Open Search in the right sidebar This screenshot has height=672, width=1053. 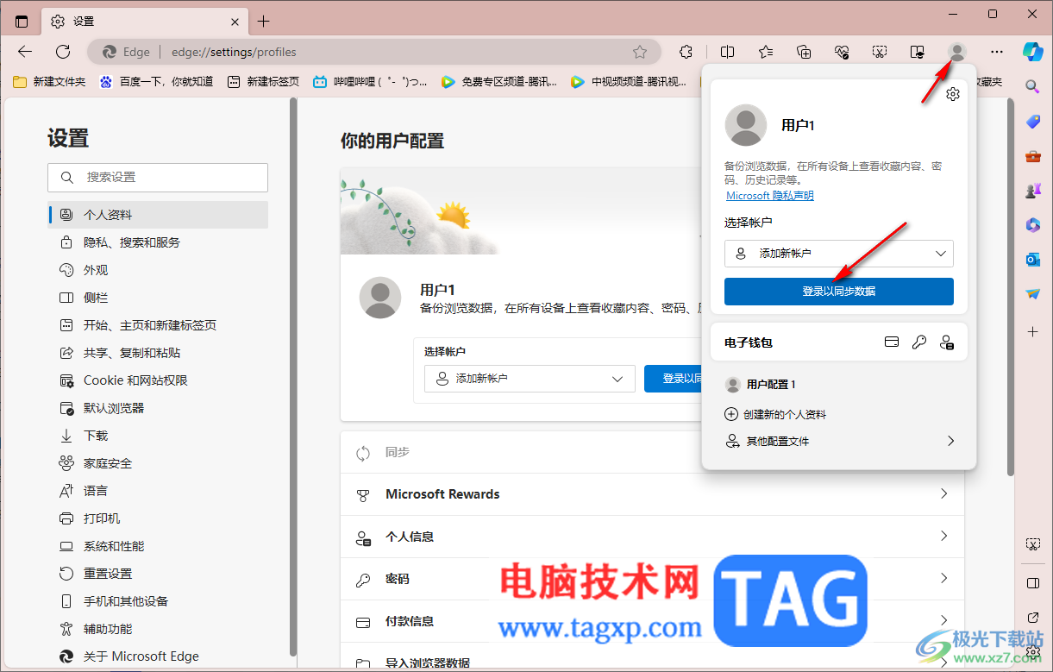(x=1032, y=86)
